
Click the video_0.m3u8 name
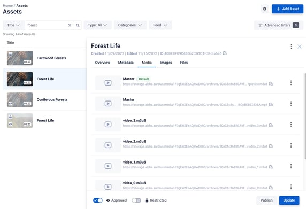[134, 183]
